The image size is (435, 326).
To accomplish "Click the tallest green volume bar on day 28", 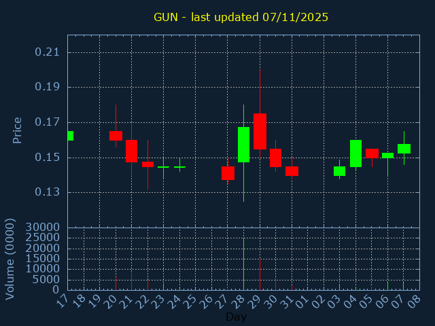I will [243, 264].
